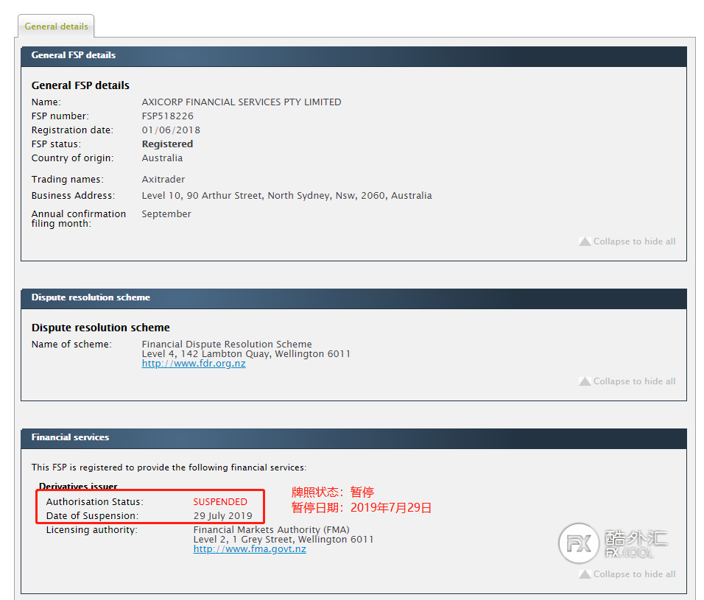Click the FX circular logo watermark

coord(579,545)
